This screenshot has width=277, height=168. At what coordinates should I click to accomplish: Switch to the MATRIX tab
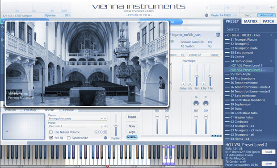coord(251,21)
